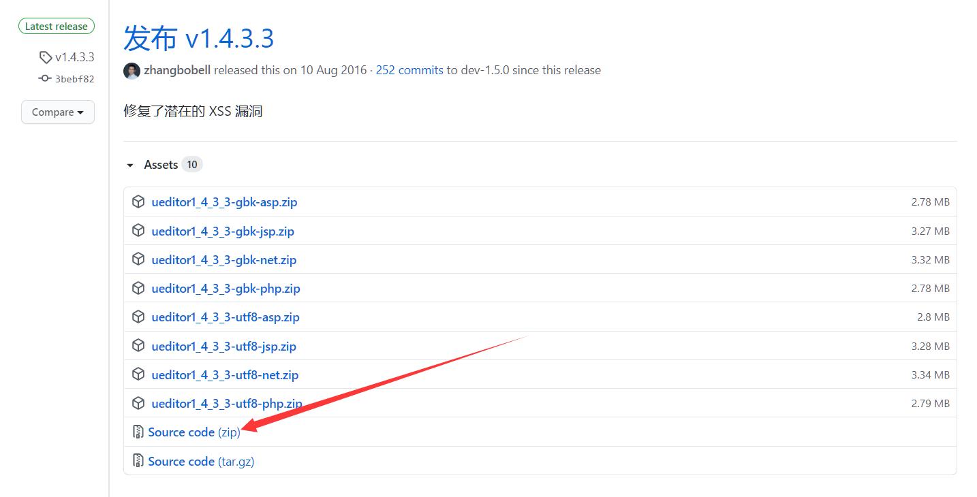Image resolution: width=977 pixels, height=497 pixels.
Task: Download Source code (zip)
Action: [x=194, y=432]
